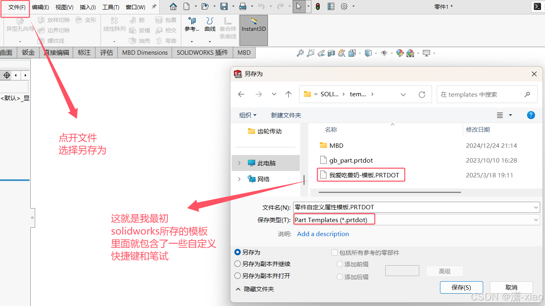545x306 pixels.
Task: Open the Save icon dropdown arrow
Action: tap(233, 6)
